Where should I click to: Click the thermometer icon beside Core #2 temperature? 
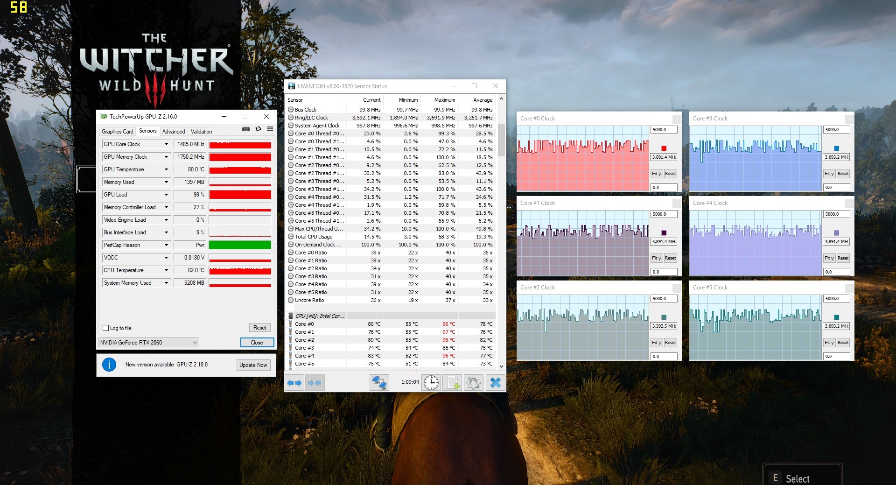coord(291,340)
